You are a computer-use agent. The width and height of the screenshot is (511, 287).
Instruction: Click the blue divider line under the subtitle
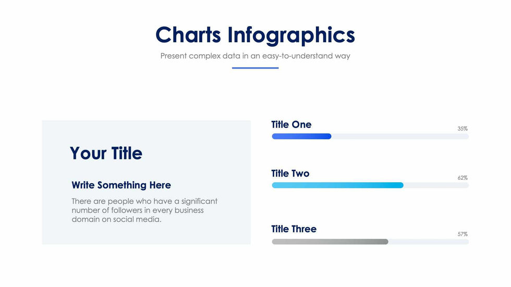(255, 68)
